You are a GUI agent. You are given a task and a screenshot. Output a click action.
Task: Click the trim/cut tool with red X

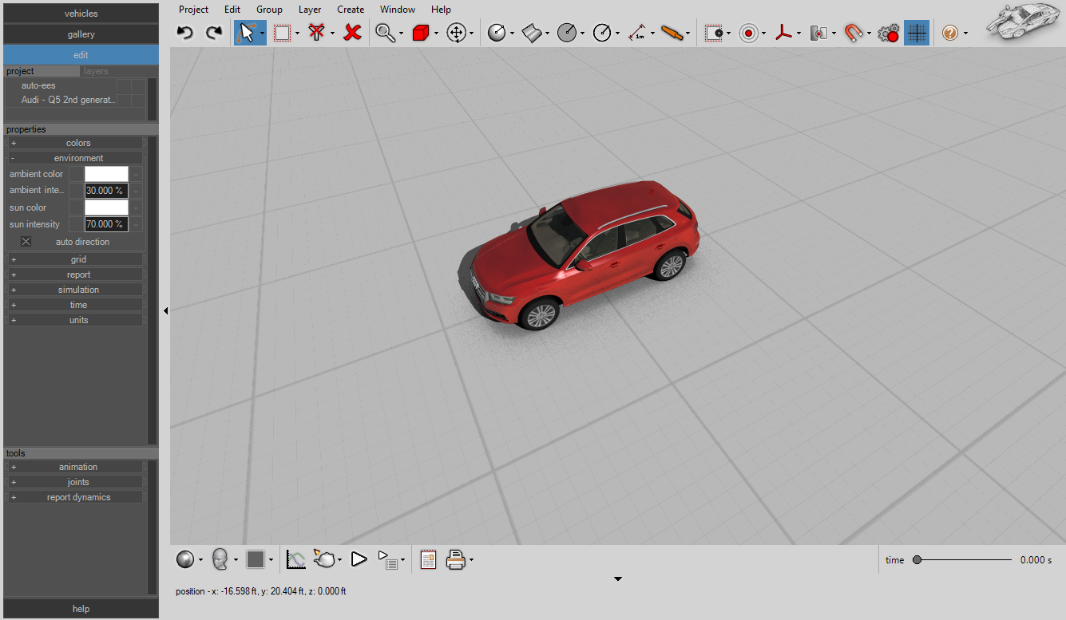click(x=318, y=33)
